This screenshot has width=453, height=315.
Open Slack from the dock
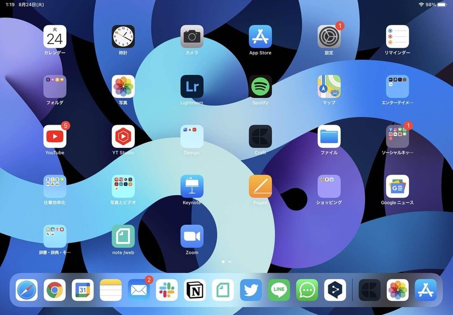(166, 290)
